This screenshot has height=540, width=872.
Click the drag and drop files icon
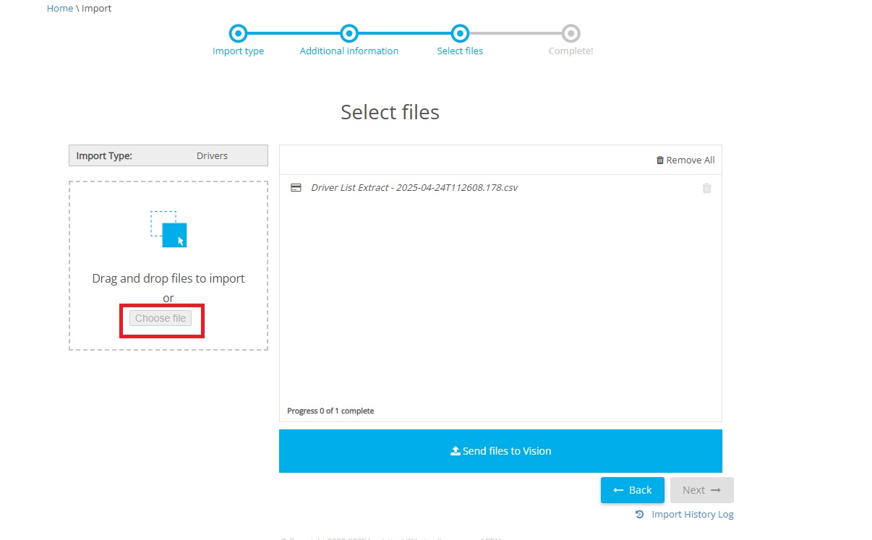(x=168, y=229)
